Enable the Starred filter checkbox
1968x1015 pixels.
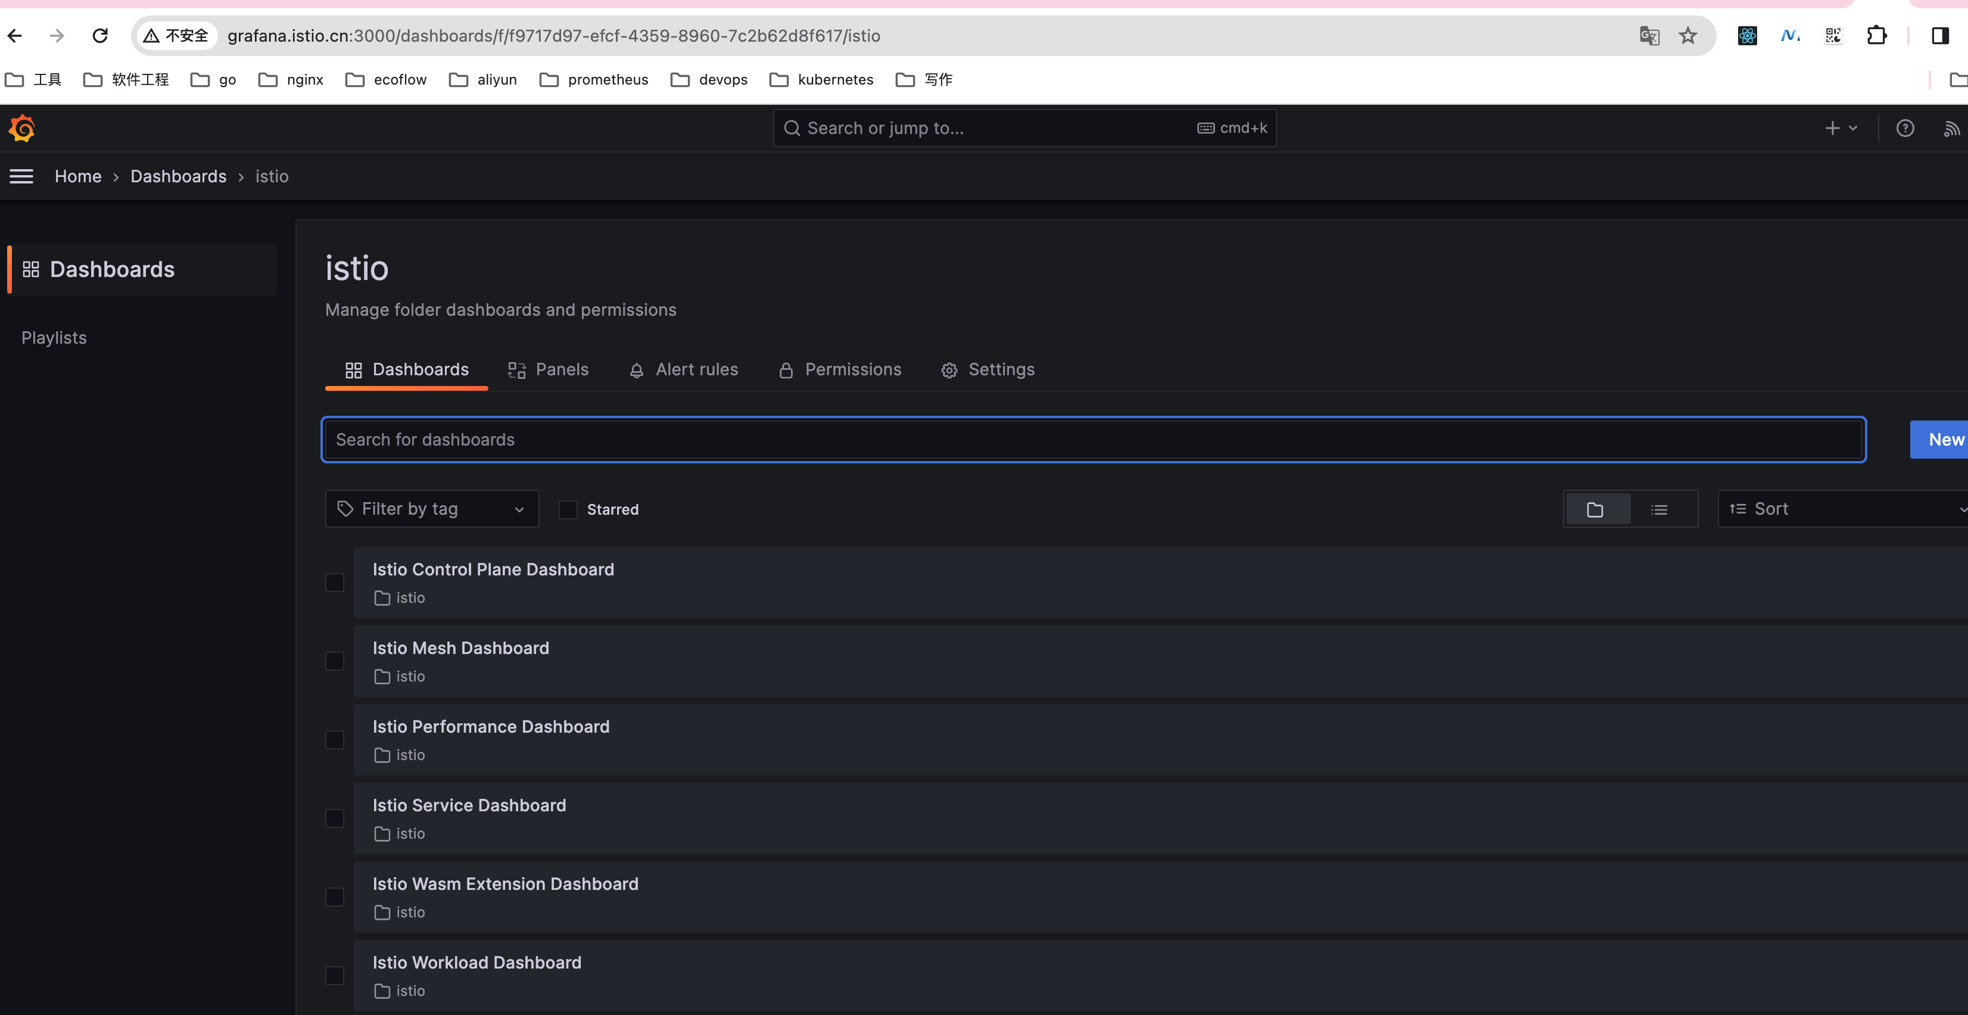568,509
